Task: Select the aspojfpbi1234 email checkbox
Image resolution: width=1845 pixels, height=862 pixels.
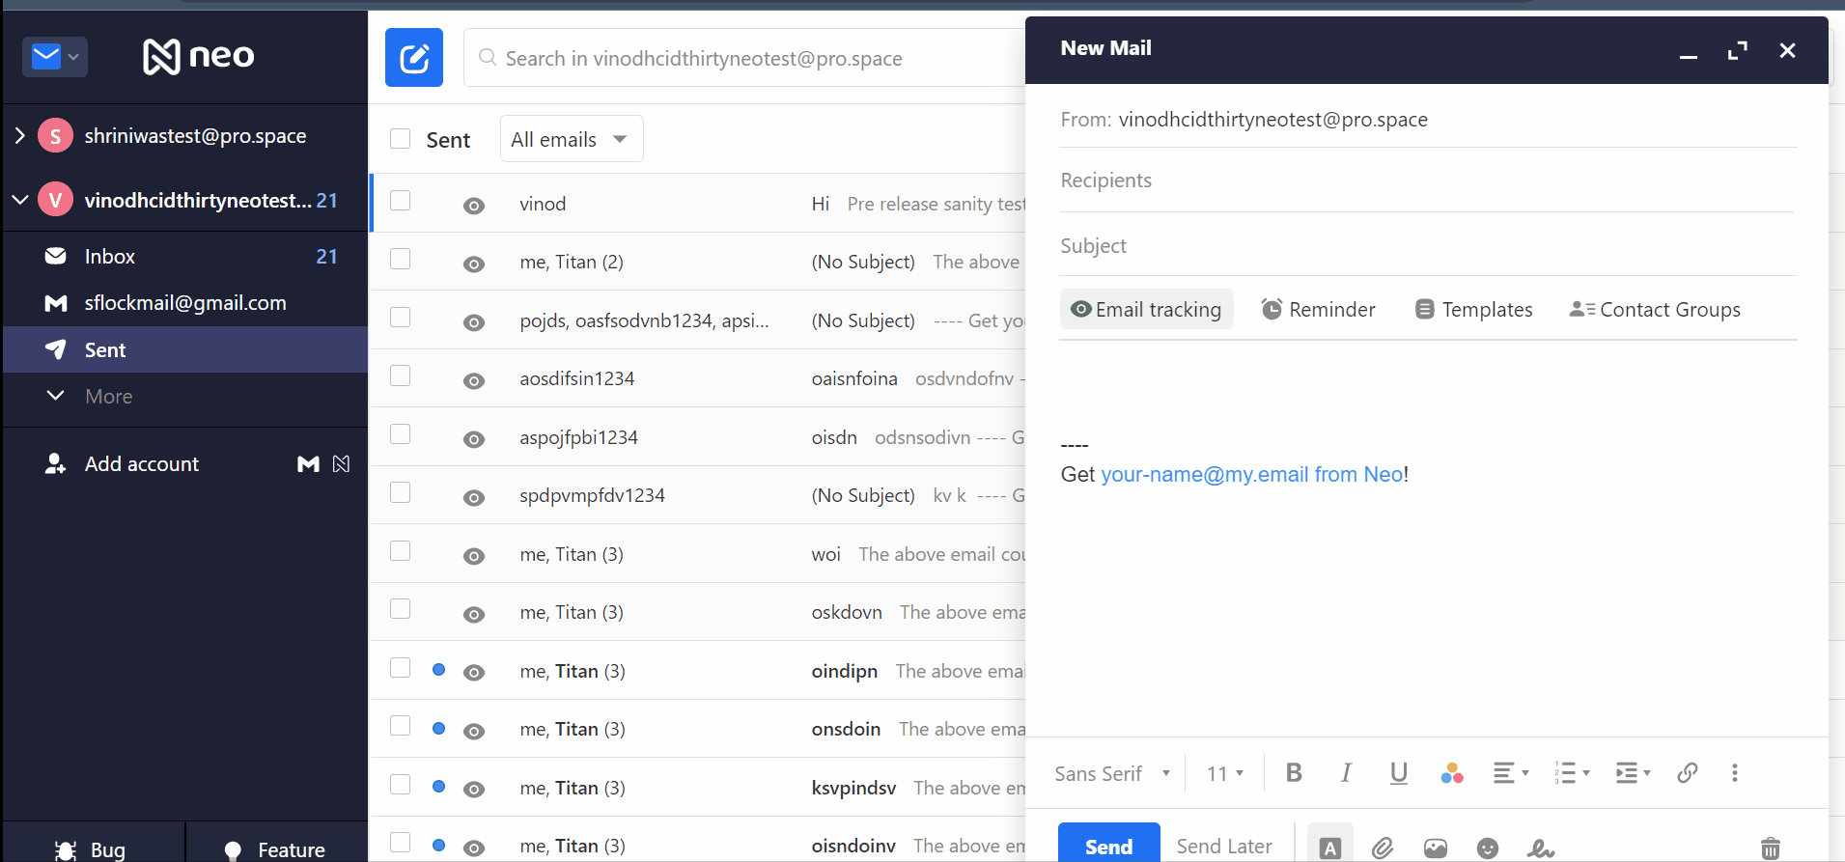Action: point(401,434)
